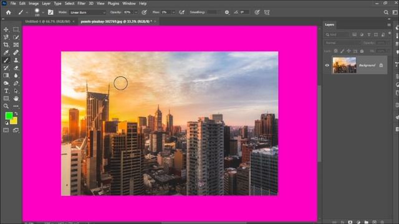
Task: Open the layer Kind filter dropdown
Action: [x=337, y=35]
